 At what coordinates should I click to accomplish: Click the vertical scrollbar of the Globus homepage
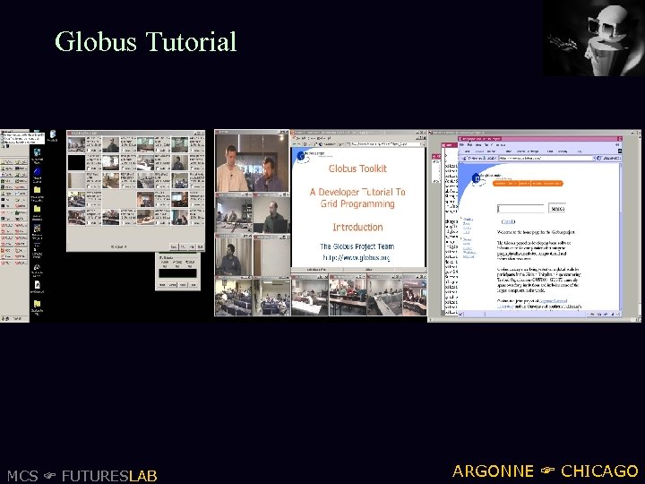(621, 237)
